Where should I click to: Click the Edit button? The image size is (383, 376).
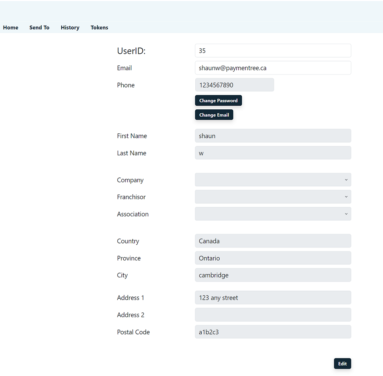coord(342,364)
